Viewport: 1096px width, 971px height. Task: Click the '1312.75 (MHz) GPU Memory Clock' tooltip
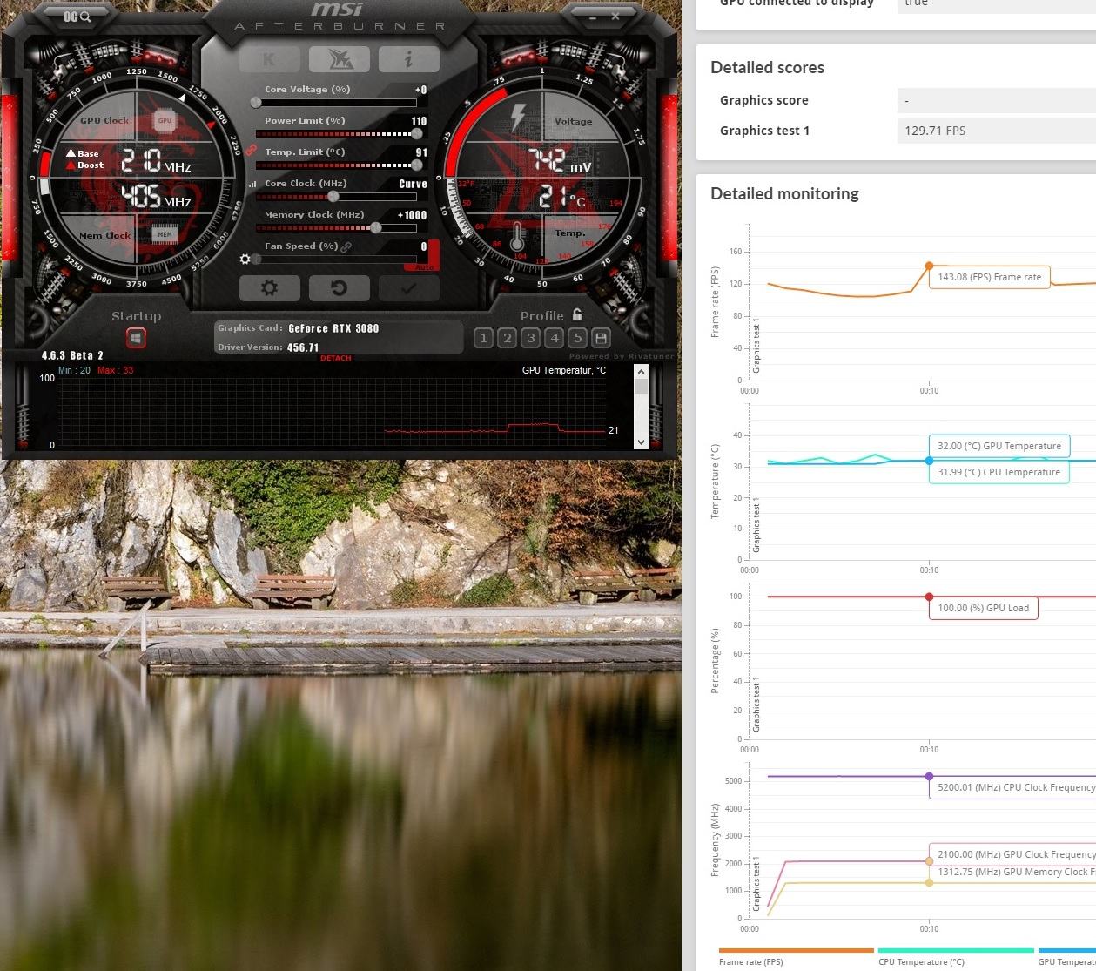point(1012,872)
